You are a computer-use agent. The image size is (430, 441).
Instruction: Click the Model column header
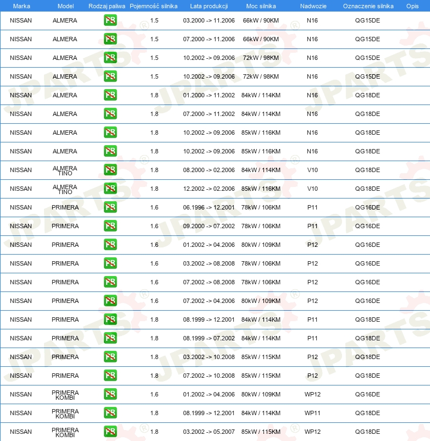tap(65, 6)
